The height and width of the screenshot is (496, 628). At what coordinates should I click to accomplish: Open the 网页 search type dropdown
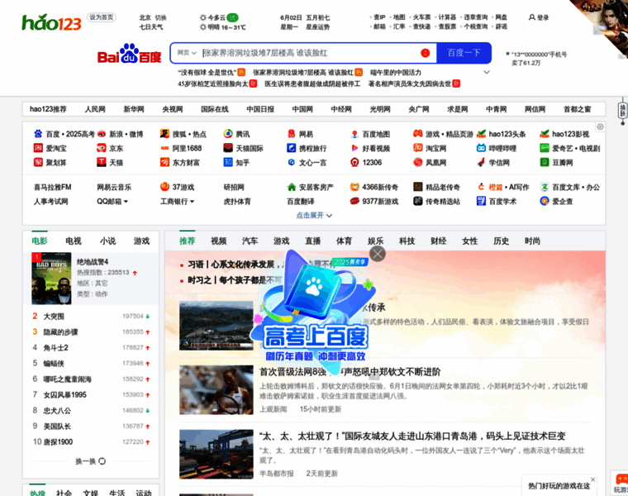[x=187, y=53]
